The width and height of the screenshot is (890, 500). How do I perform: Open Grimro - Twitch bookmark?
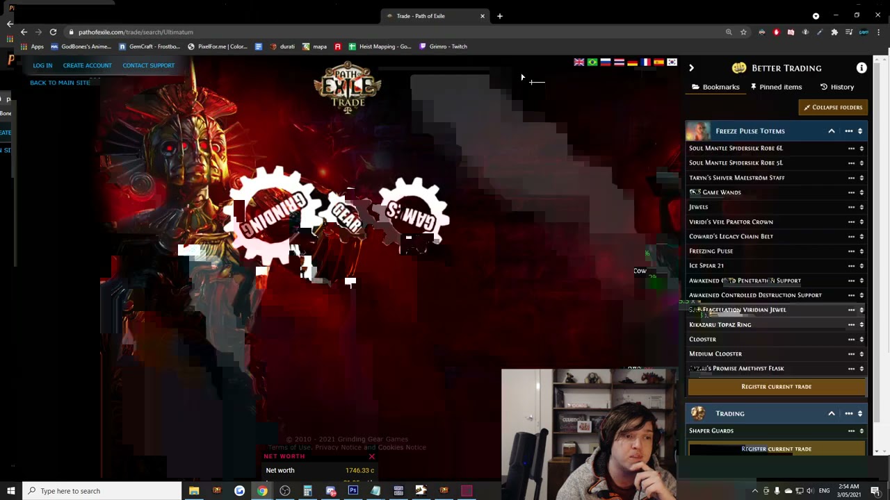click(443, 47)
